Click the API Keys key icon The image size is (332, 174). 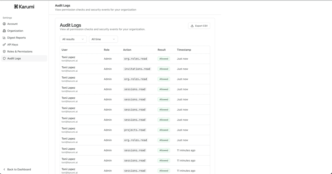click(x=4, y=45)
